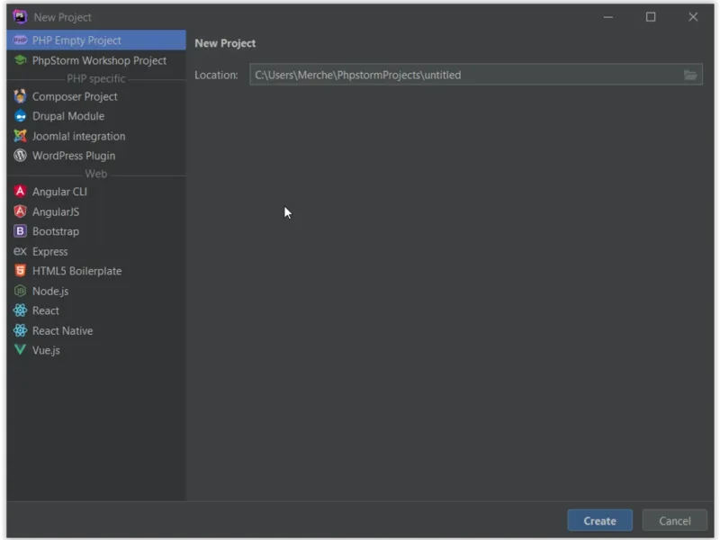This screenshot has height=540, width=720.
Task: Select the Drupal Module icon
Action: click(x=20, y=116)
